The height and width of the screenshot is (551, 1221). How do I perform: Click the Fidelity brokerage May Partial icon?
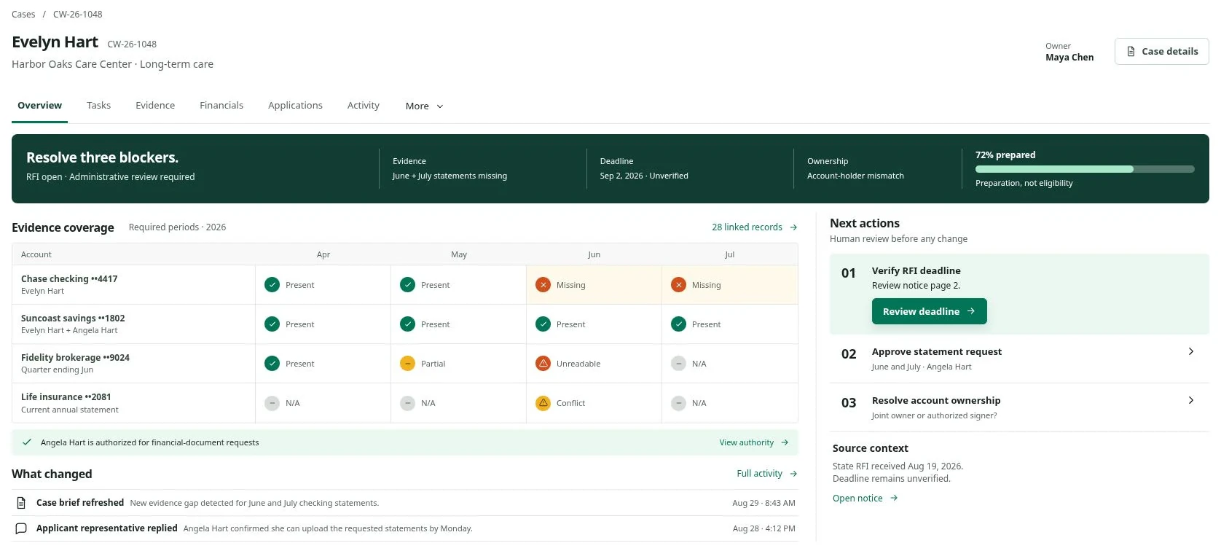(x=407, y=364)
